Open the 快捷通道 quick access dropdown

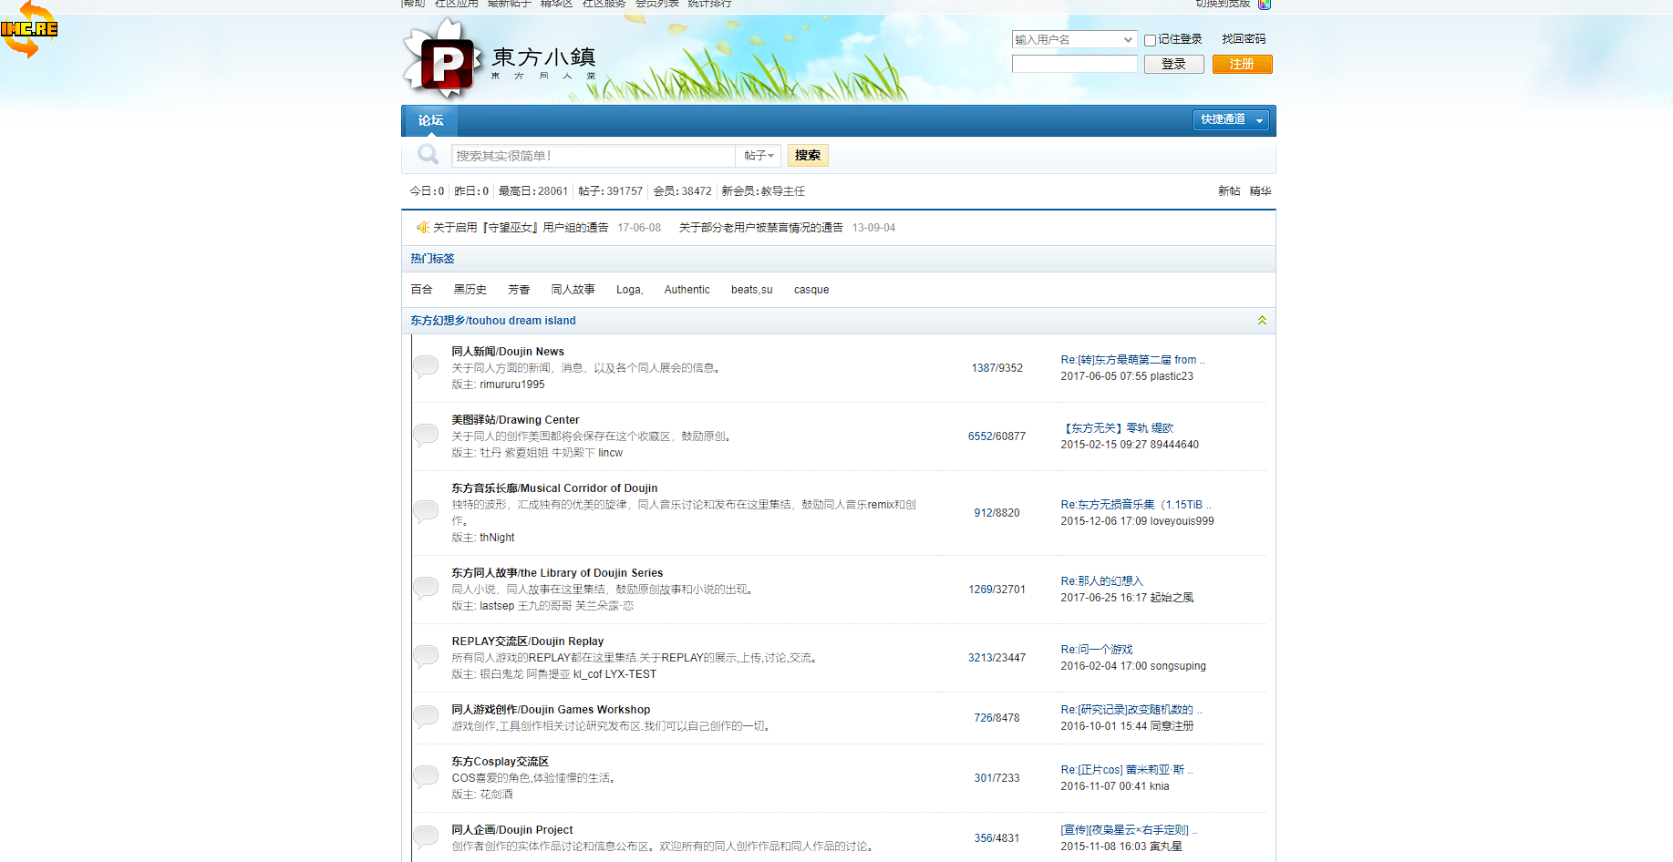[x=1231, y=120]
